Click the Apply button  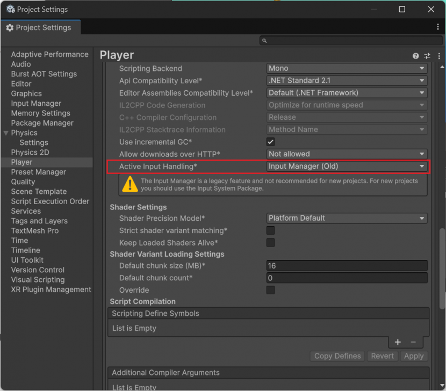[414, 356]
